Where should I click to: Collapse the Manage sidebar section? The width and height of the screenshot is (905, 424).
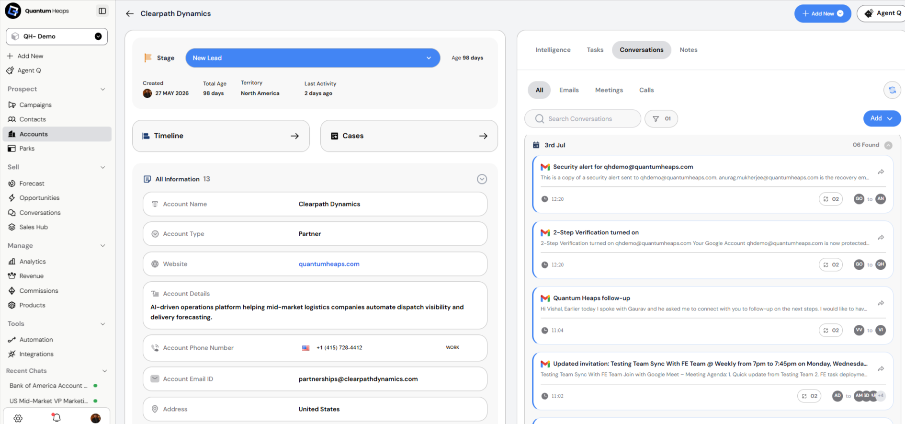tap(102, 246)
